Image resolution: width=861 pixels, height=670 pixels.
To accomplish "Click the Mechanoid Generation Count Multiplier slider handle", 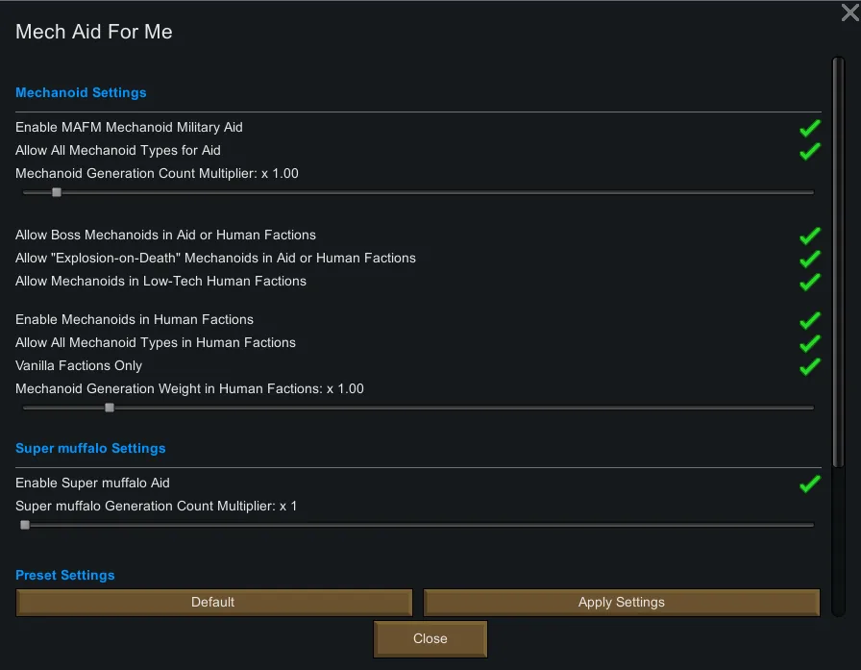I will tap(57, 192).
